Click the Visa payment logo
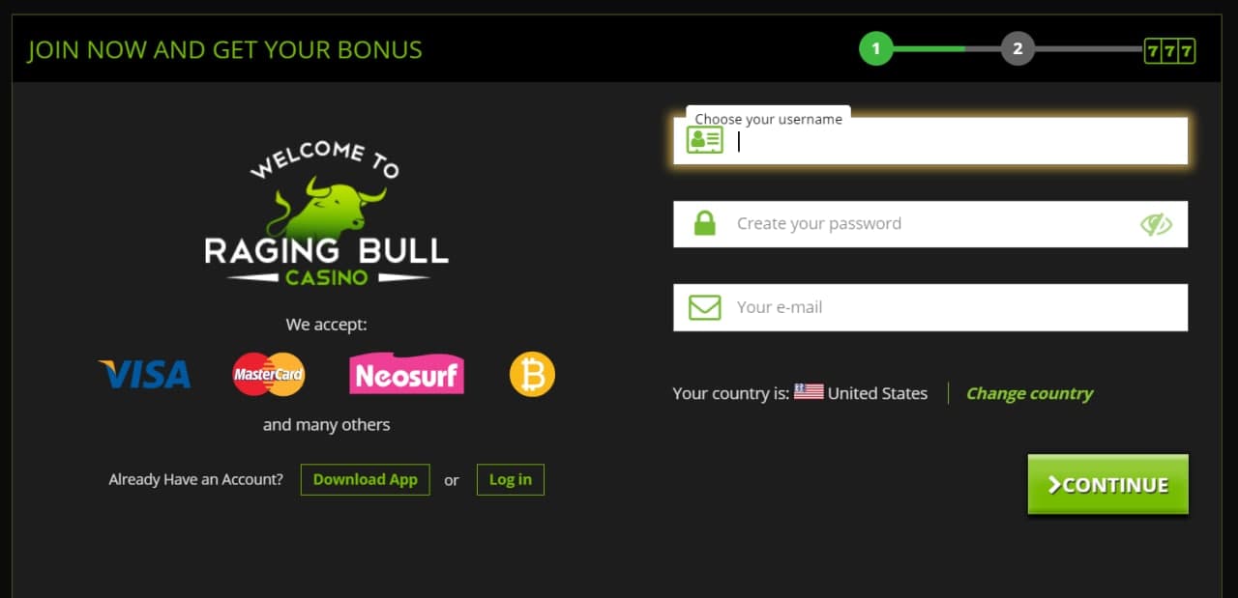 pyautogui.click(x=145, y=374)
